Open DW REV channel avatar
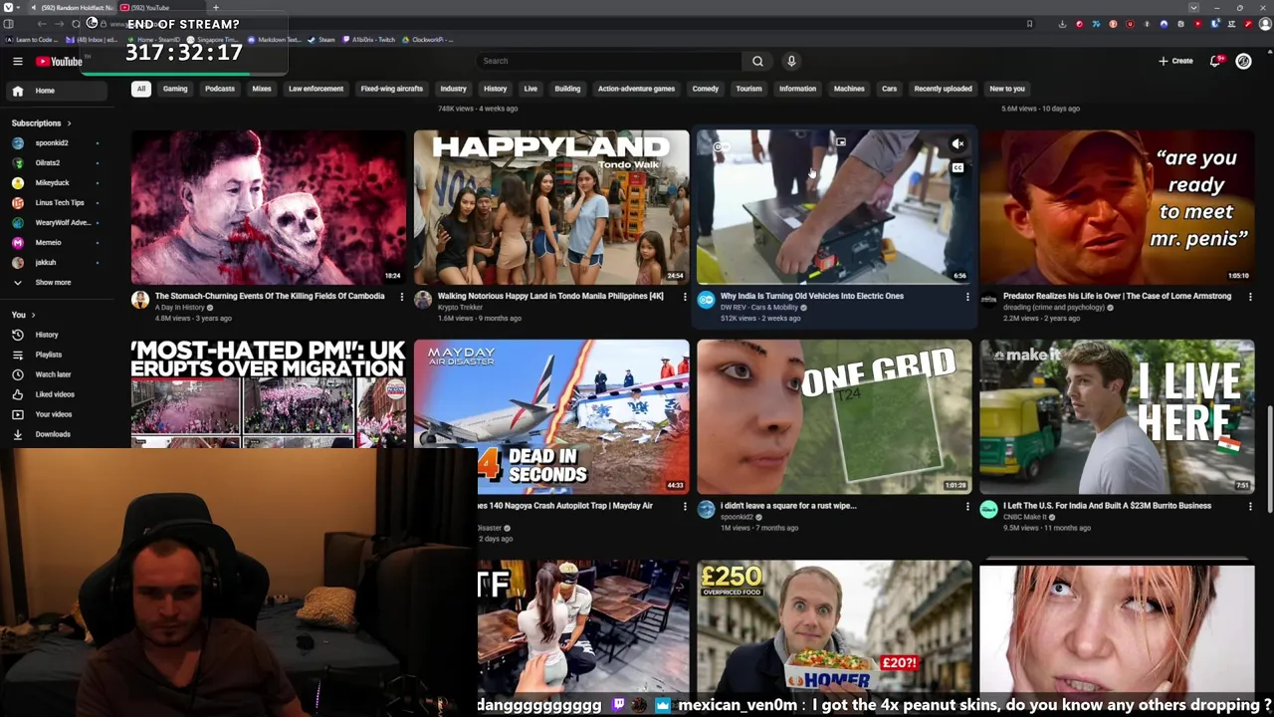The height and width of the screenshot is (717, 1274). (706, 300)
